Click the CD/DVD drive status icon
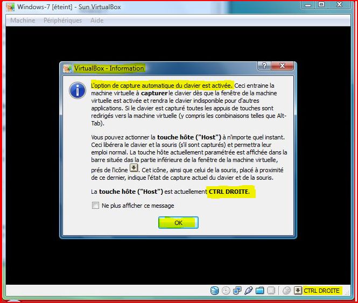Image resolution: width=358 pixels, height=303 pixels. pos(226,291)
